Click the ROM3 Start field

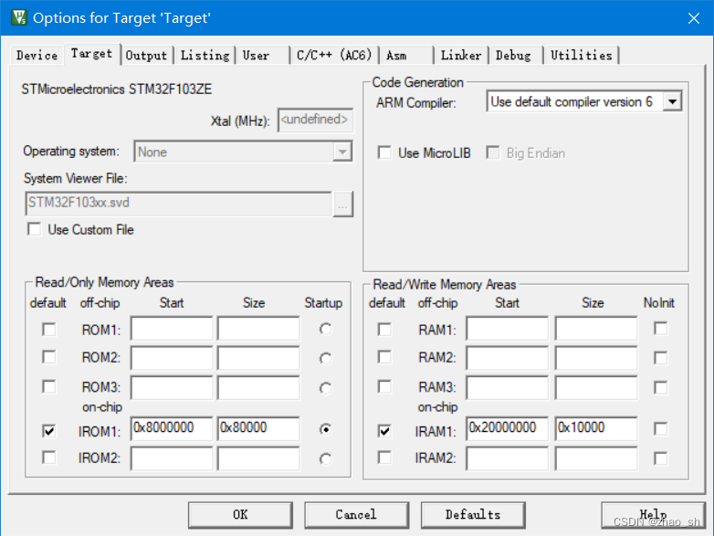(x=172, y=387)
